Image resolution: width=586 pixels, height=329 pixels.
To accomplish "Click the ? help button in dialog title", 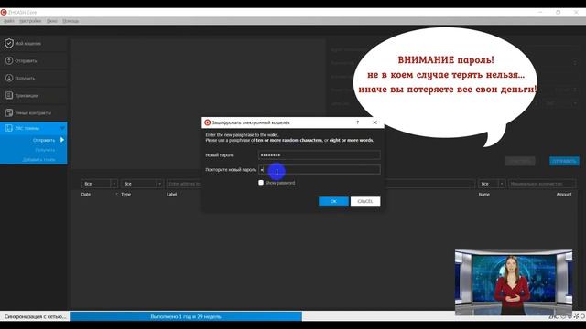I will point(358,122).
